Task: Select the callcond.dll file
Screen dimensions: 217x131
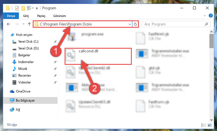Action: 98,56
